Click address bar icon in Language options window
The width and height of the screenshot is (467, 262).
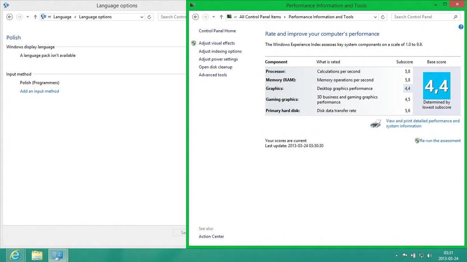pyautogui.click(x=44, y=17)
